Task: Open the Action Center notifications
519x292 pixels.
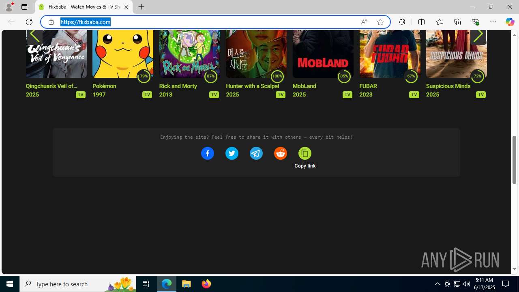Action: point(506,284)
